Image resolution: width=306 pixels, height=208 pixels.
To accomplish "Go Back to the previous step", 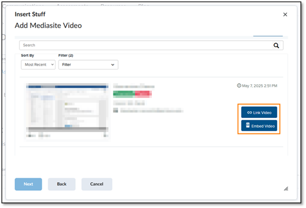I will [x=62, y=184].
